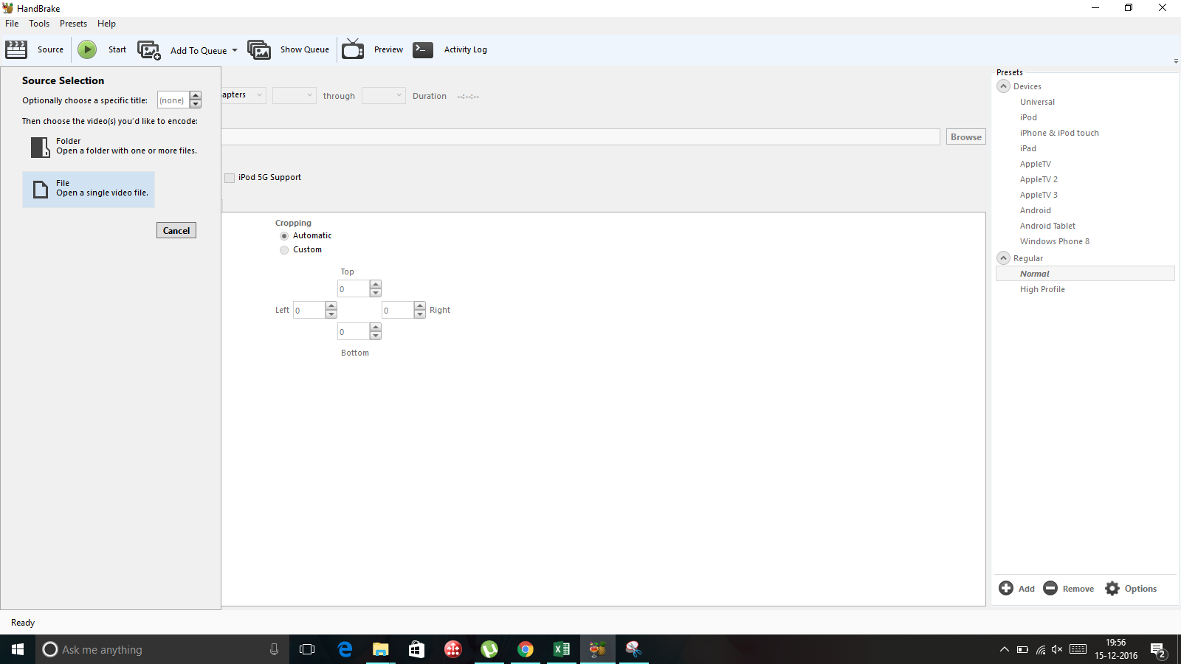Select the Normal preset

(1085, 274)
